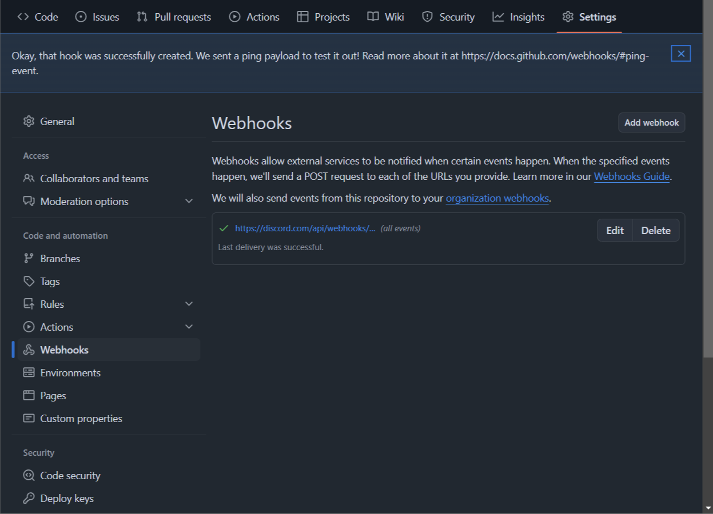Click the webhook icon beside Webhooks

(x=29, y=350)
